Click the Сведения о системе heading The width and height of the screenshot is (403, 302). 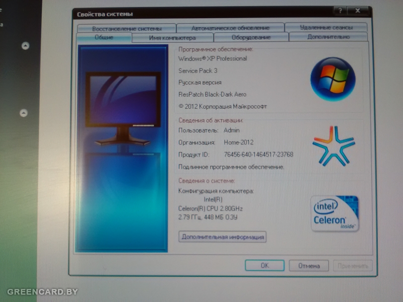[x=207, y=181]
